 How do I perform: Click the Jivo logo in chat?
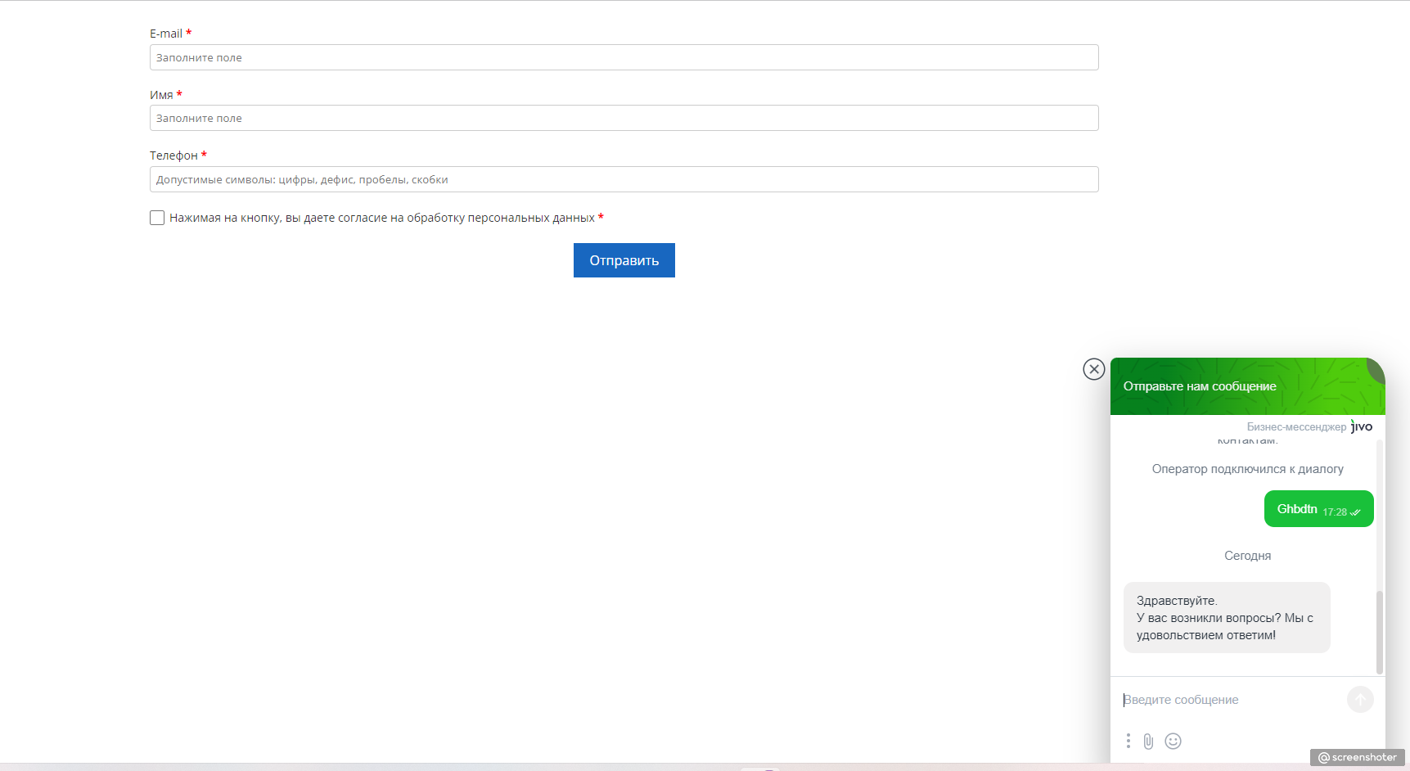pos(1362,426)
